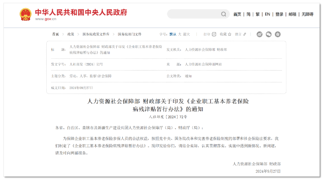Click the search magnifier icon
Viewport: 327px width, 183px height.
223,14
